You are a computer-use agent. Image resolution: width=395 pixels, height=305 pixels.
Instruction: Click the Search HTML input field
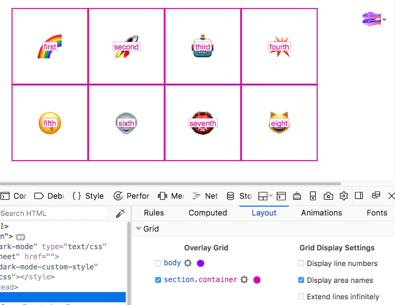coord(55,213)
